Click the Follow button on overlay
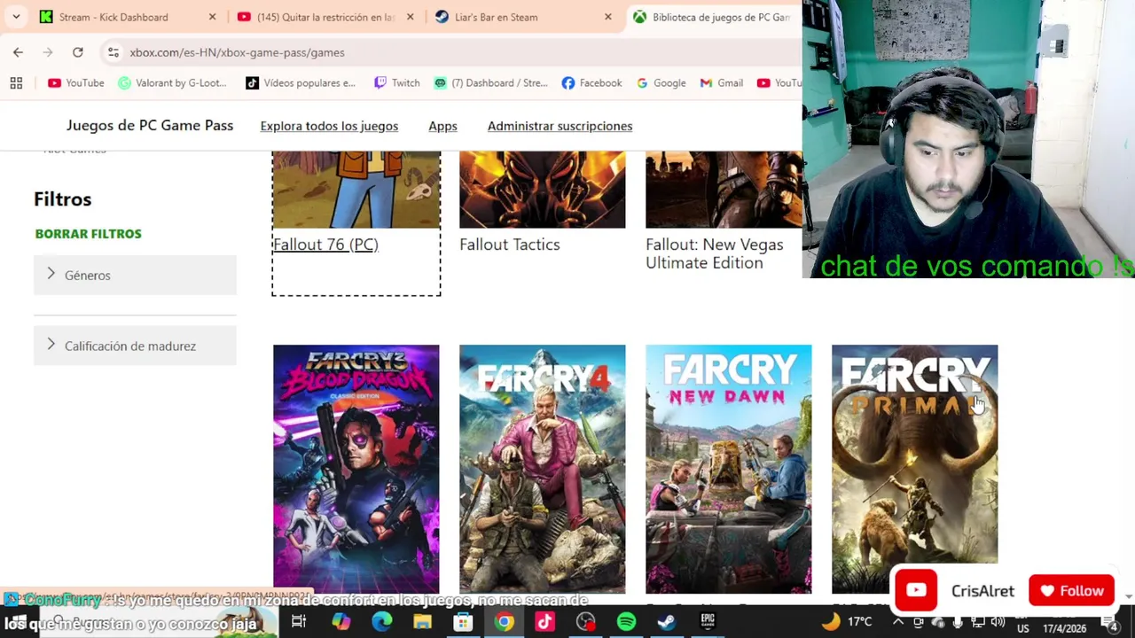 pyautogui.click(x=1071, y=591)
